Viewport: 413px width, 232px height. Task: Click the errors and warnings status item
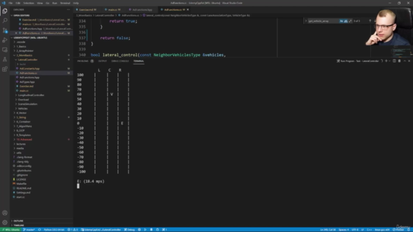(x=73, y=229)
